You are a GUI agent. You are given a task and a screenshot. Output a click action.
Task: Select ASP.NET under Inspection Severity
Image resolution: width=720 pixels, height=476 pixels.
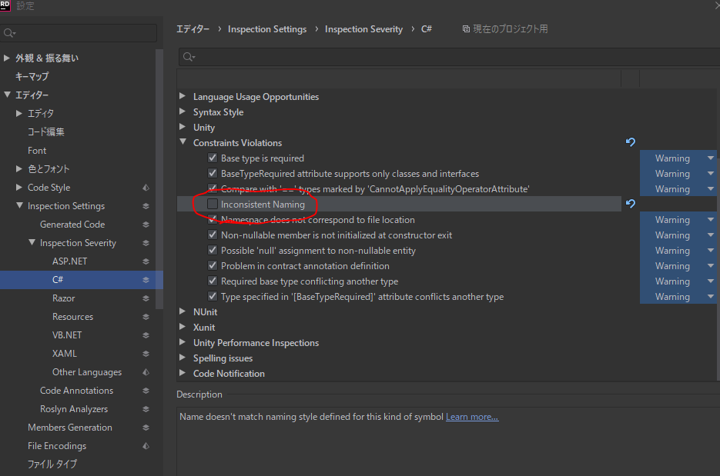click(x=69, y=261)
